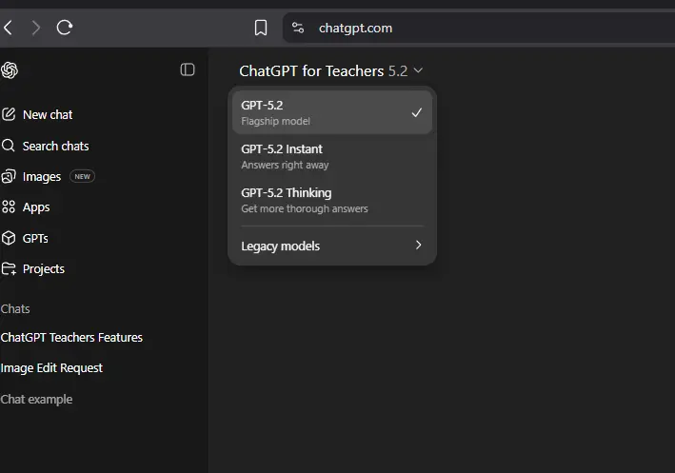Screen dimensions: 675x473
Task: Open site settings icon in address bar
Action: 298,28
